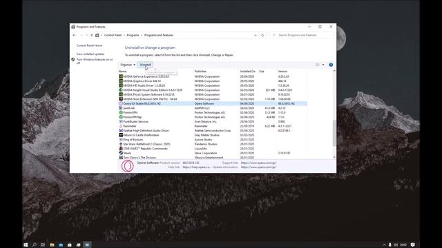Click the Search Programs and Features box
This screenshot has width=442, height=248.
click(301, 35)
